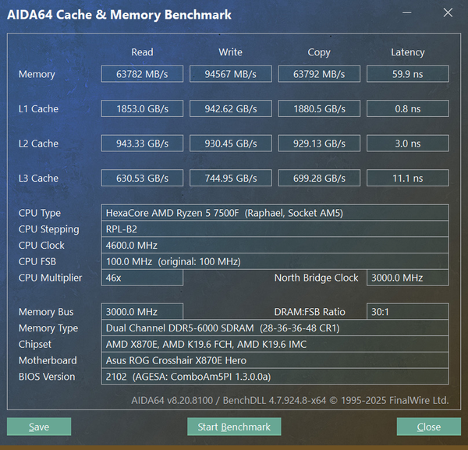
Task: Click CPU Type field Ryzen 5 7500F
Action: [275, 213]
